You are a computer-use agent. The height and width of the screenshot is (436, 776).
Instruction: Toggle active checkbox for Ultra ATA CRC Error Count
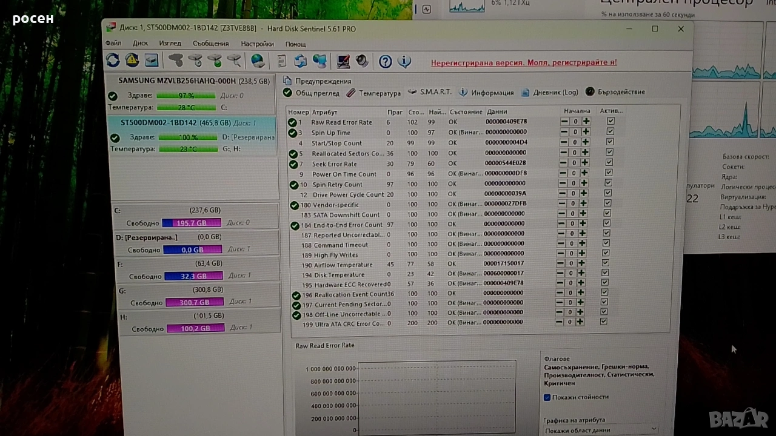603,322
